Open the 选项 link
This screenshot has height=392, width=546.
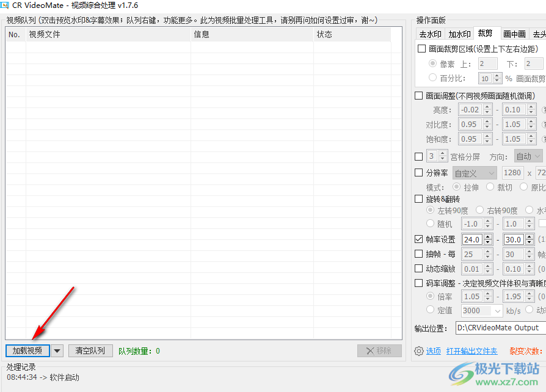coord(434,351)
